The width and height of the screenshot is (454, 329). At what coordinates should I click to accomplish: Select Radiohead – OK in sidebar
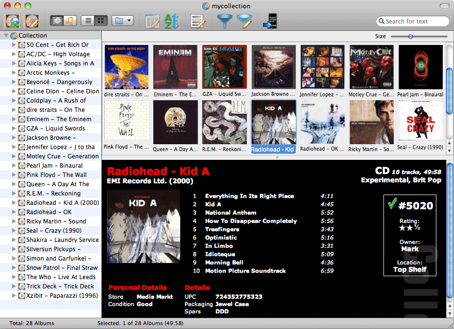[50, 212]
